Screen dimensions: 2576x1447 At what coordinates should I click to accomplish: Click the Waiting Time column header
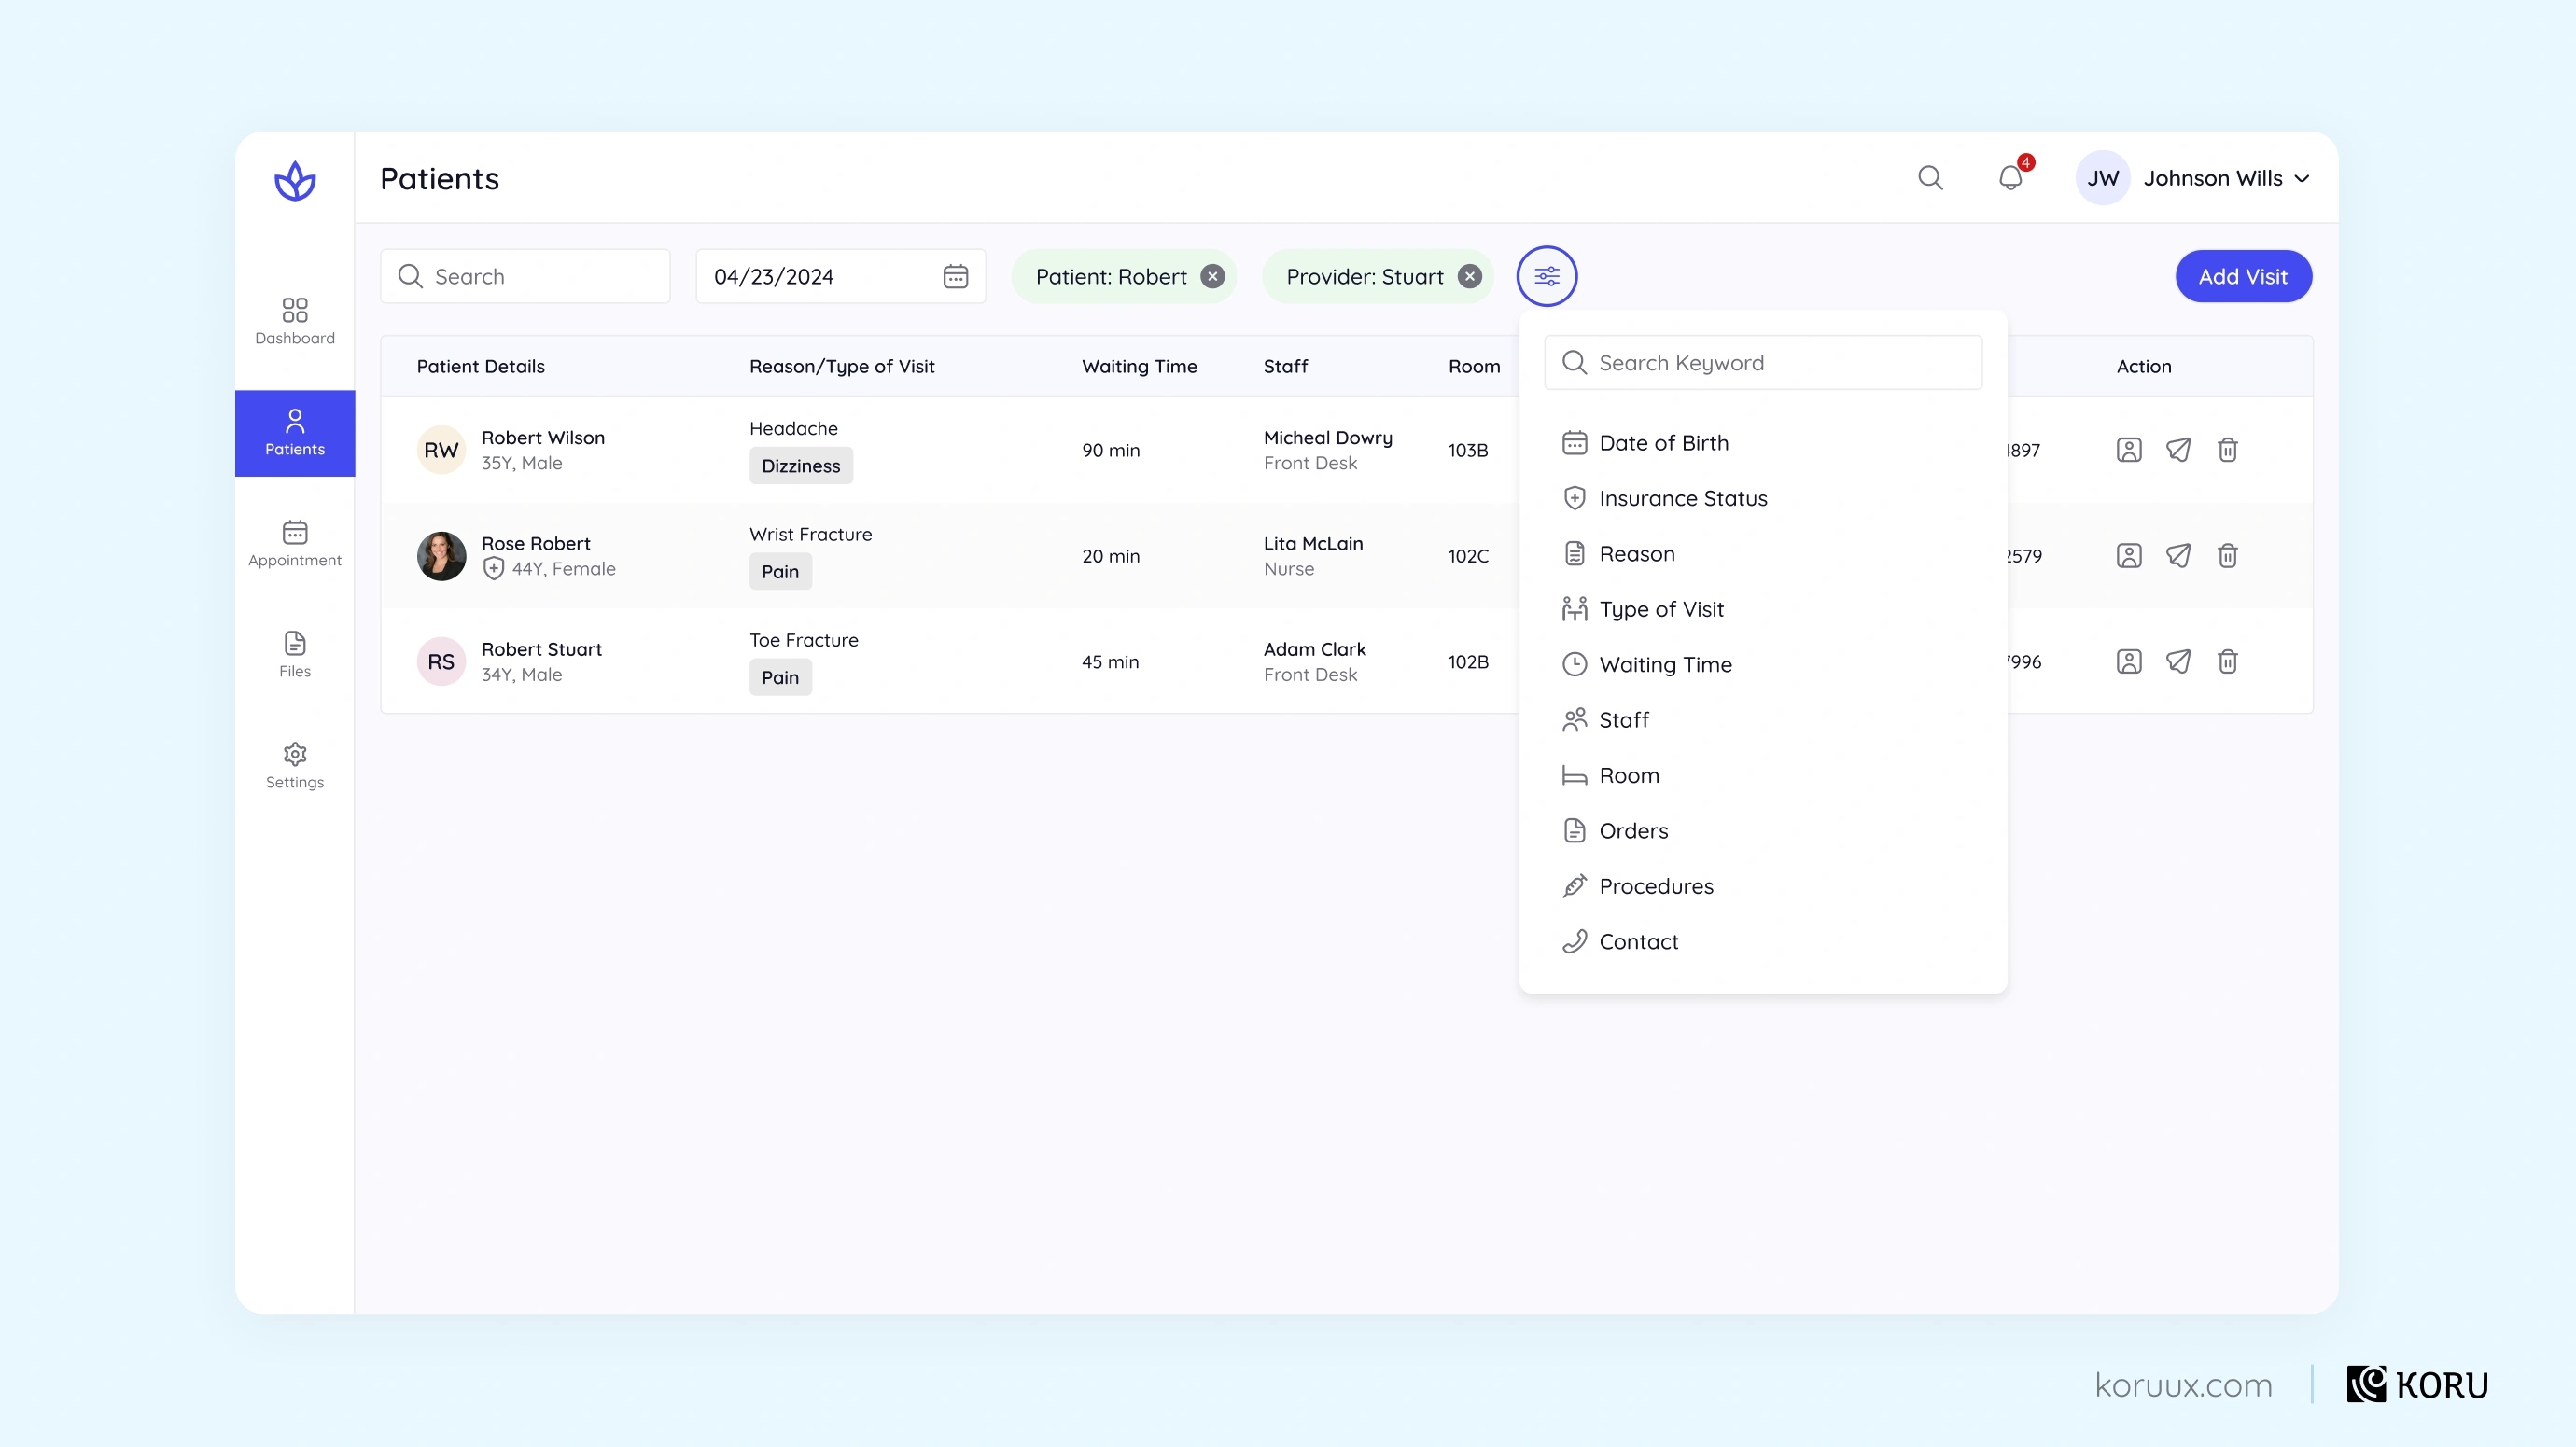pyautogui.click(x=1139, y=367)
